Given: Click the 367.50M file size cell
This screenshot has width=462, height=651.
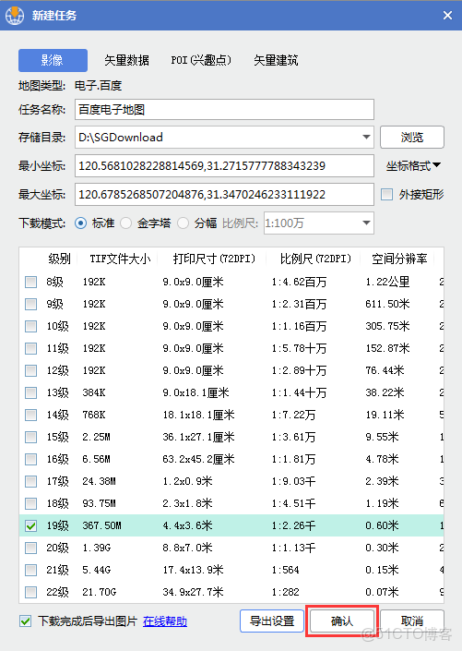Looking at the screenshot, I should pyautogui.click(x=102, y=525).
